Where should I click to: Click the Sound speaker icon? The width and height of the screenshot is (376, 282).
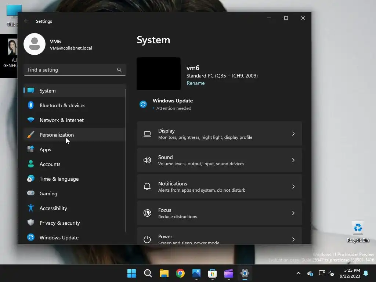(x=147, y=160)
